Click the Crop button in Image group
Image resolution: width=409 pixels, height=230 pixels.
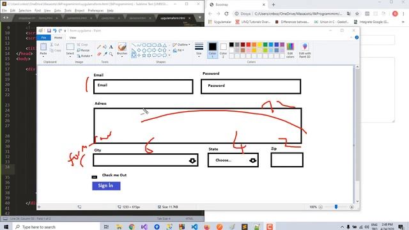82,45
